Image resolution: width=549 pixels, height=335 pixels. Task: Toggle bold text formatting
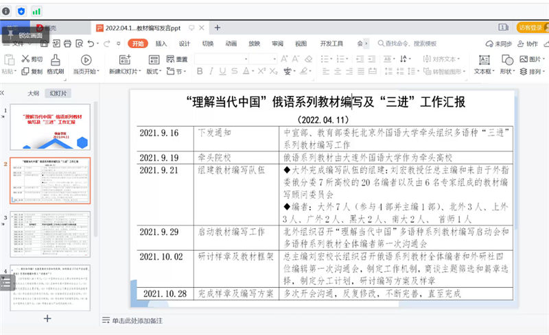coord(199,71)
